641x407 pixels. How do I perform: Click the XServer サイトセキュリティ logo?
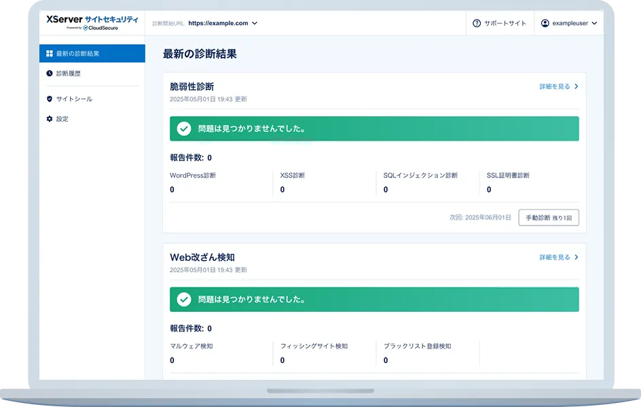click(x=92, y=22)
